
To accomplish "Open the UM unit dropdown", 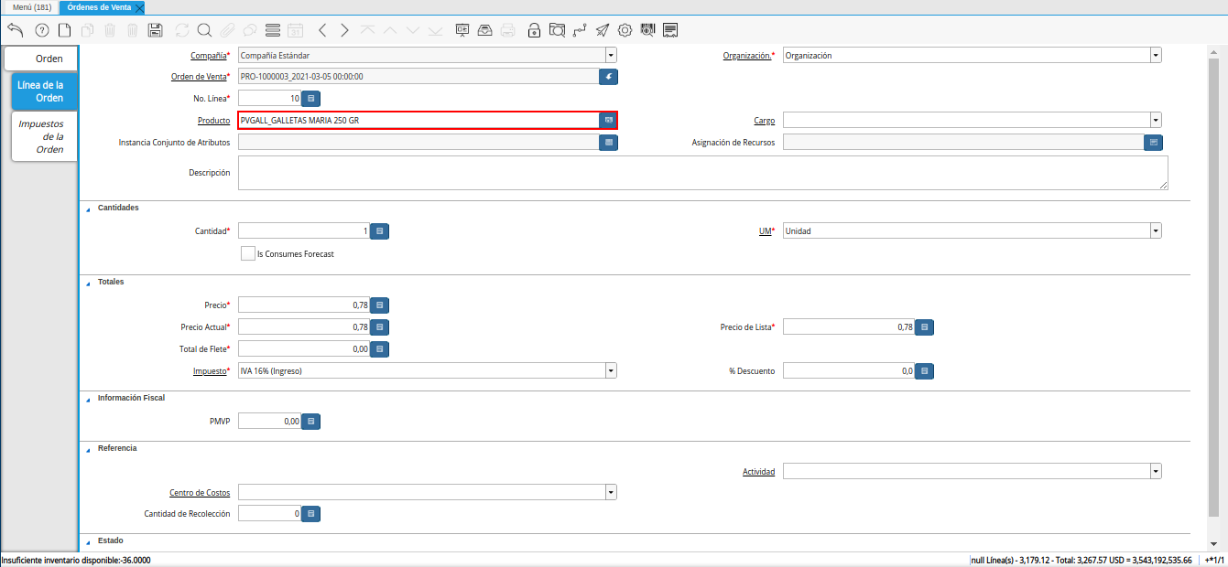I will click(x=1156, y=231).
